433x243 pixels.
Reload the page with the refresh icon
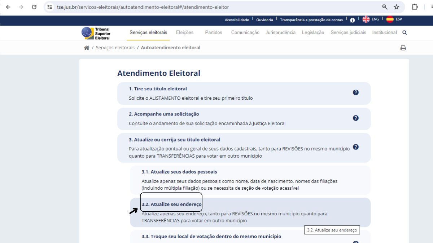[x=34, y=7]
